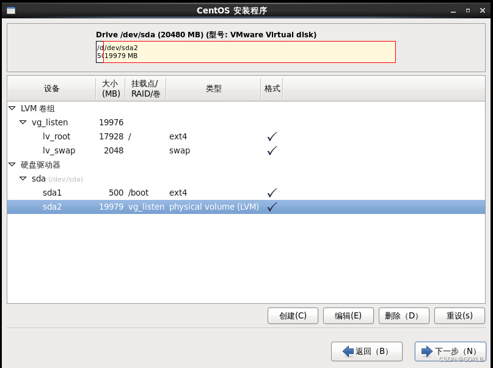The image size is (493, 368).
Task: Click the forward arrow icon on 下一步 button
Action: tap(426, 351)
